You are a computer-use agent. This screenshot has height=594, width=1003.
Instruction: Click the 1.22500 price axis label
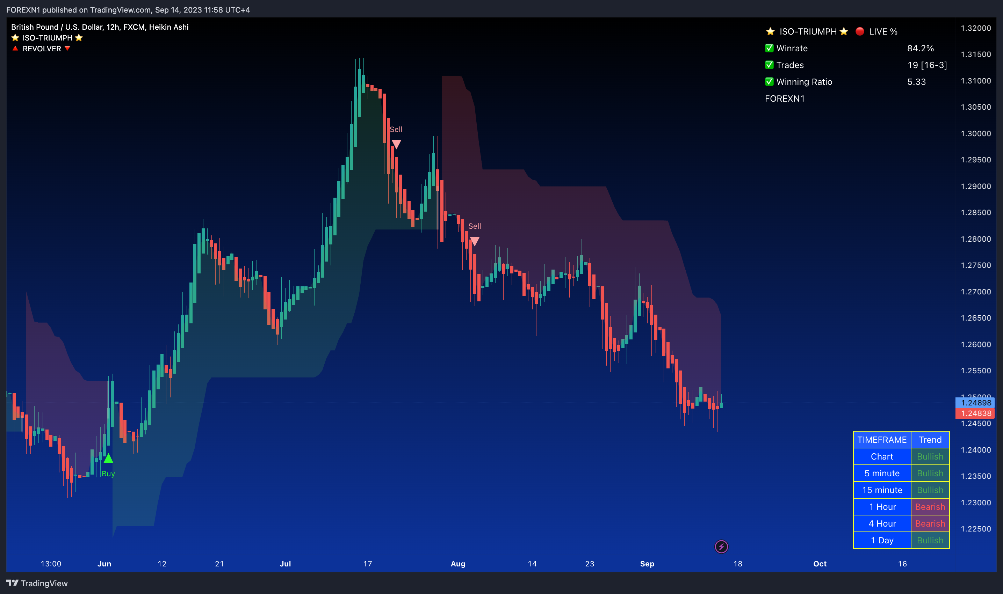[x=976, y=529]
